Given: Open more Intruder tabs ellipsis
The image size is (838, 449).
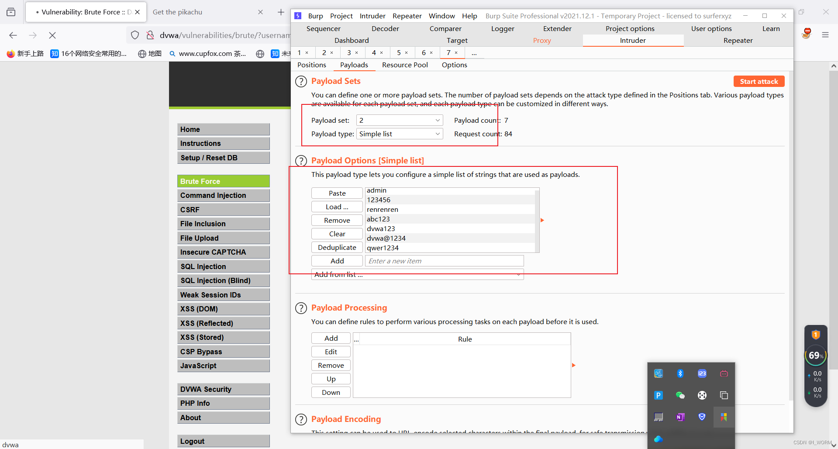Looking at the screenshot, I should pyautogui.click(x=474, y=53).
